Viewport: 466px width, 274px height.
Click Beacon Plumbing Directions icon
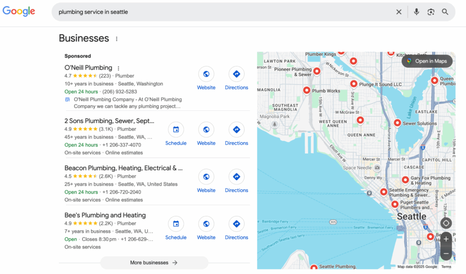(x=237, y=177)
